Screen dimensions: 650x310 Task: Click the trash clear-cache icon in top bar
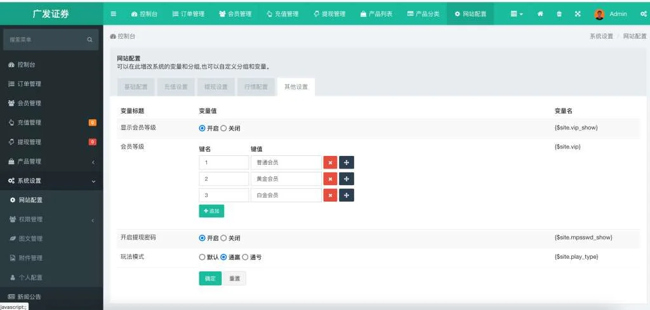(559, 14)
